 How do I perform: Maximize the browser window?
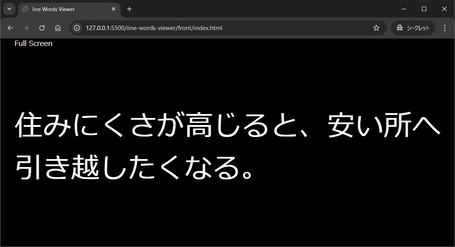[x=424, y=9]
